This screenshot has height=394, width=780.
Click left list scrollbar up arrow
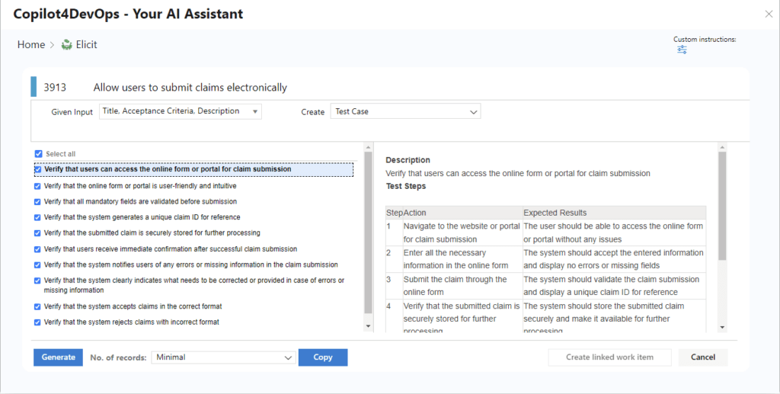(368, 147)
